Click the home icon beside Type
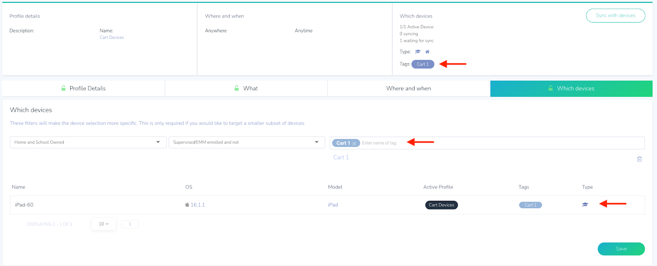Image resolution: width=657 pixels, height=266 pixels. point(427,52)
